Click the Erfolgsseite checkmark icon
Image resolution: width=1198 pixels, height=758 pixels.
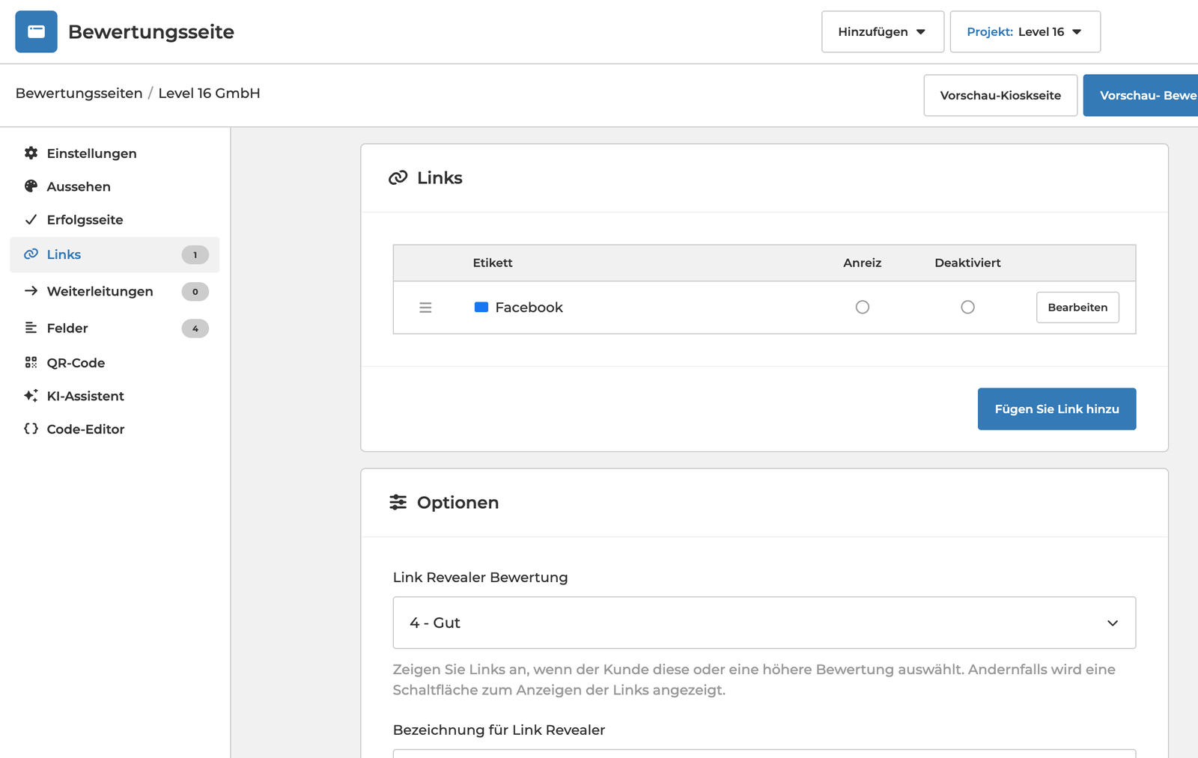coord(31,219)
